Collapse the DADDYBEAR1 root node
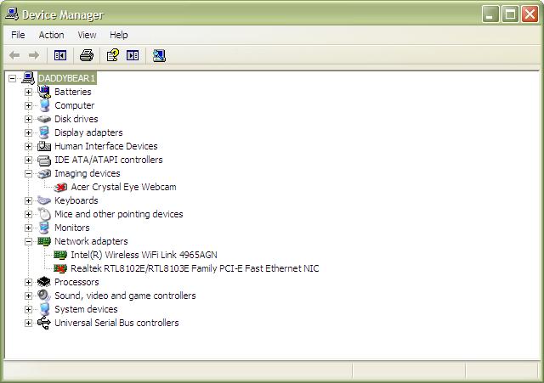This screenshot has height=383, width=544. (12, 78)
